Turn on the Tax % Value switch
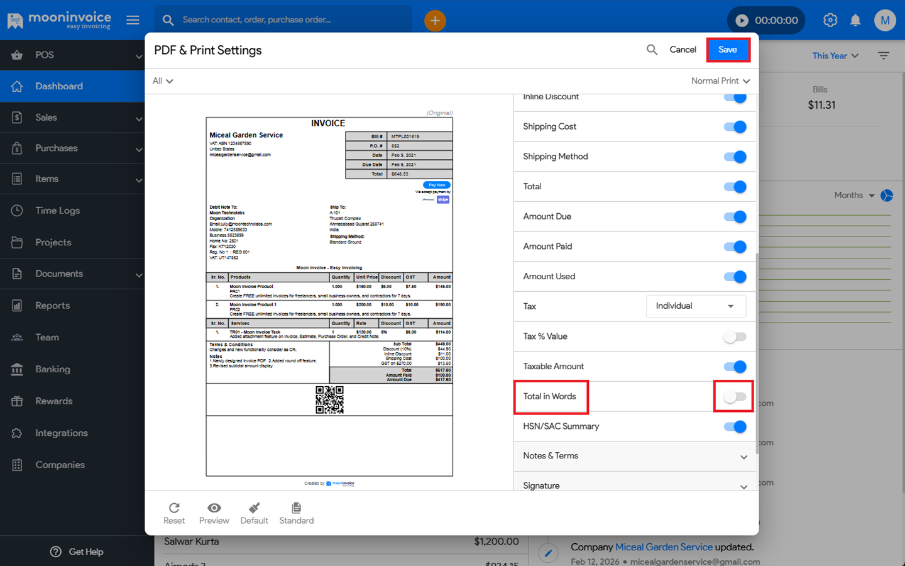 734,336
